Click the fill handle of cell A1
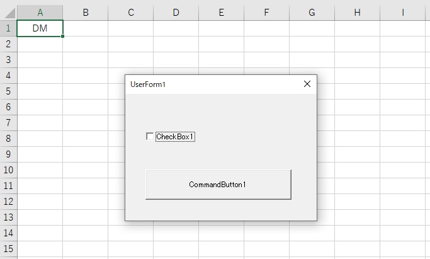430x259 pixels. pyautogui.click(x=63, y=36)
